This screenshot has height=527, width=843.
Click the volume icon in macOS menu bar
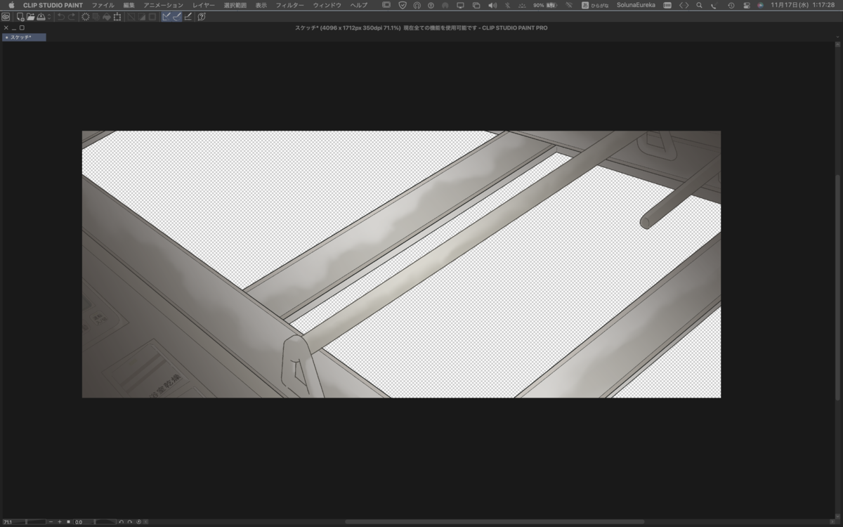pyautogui.click(x=492, y=5)
